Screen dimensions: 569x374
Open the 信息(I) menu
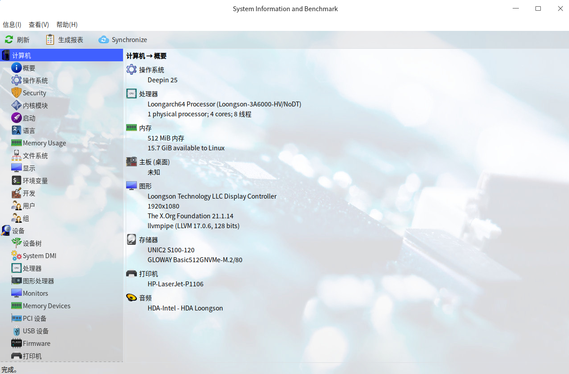pos(12,25)
